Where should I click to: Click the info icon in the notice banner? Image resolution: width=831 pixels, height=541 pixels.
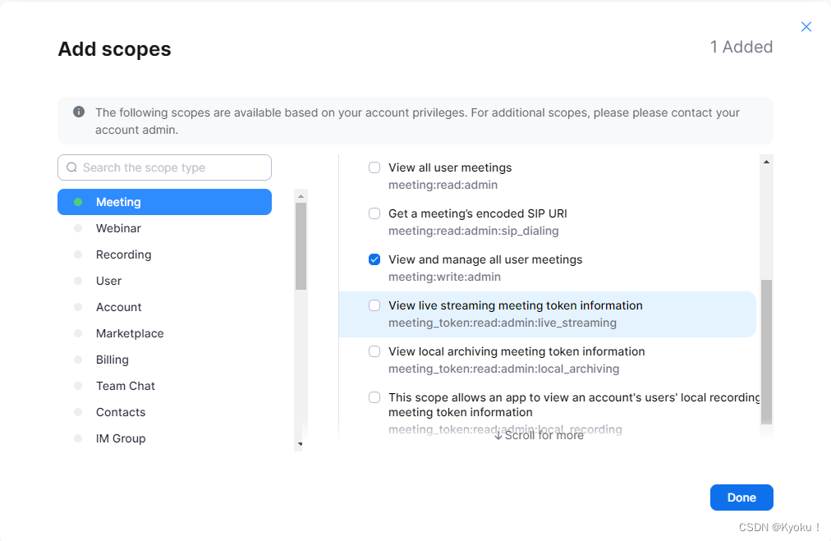(79, 112)
